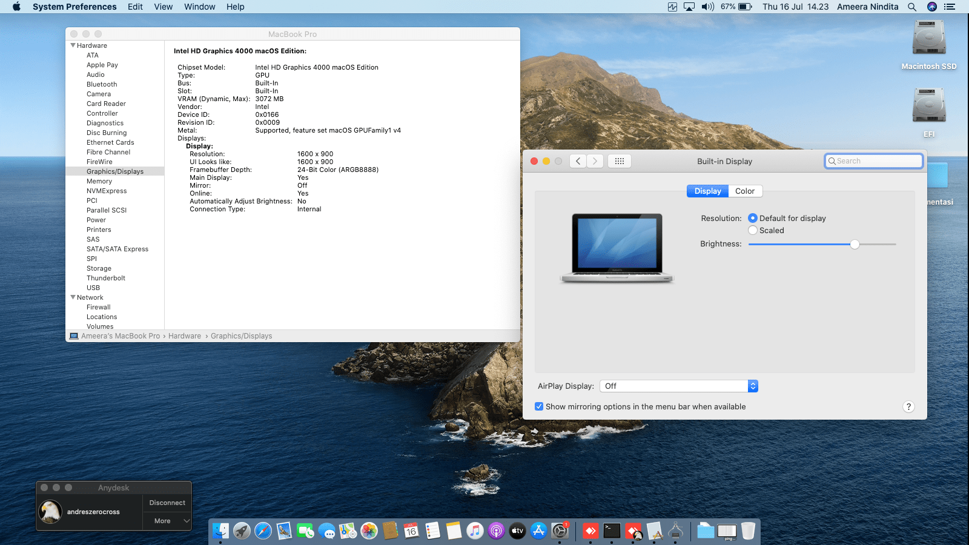
Task: Open Calendar showing 16 in Dock
Action: tap(411, 531)
